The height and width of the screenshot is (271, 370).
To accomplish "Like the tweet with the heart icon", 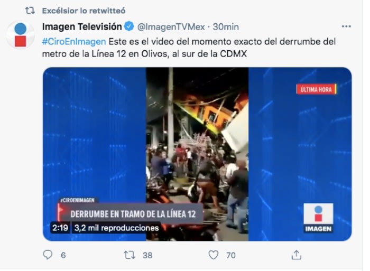I will (214, 255).
